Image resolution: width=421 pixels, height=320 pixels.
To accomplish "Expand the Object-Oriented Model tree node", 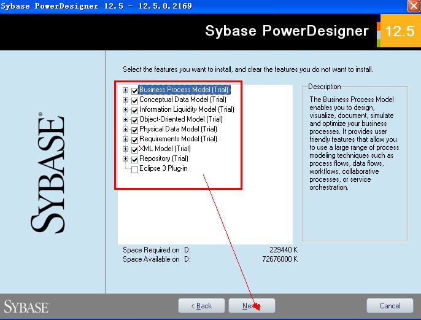I will coord(125,119).
